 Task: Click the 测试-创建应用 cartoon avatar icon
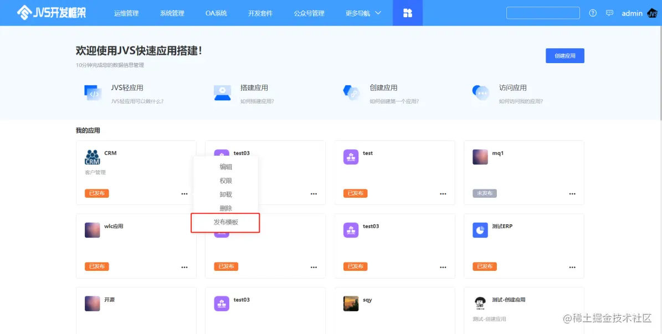[x=480, y=304]
